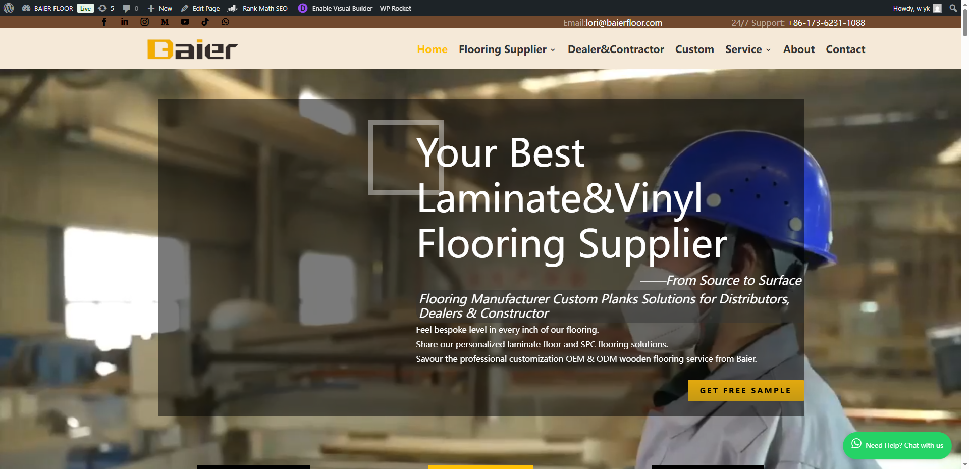
Task: Go to the Dealer&Contractor page
Action: tap(616, 49)
